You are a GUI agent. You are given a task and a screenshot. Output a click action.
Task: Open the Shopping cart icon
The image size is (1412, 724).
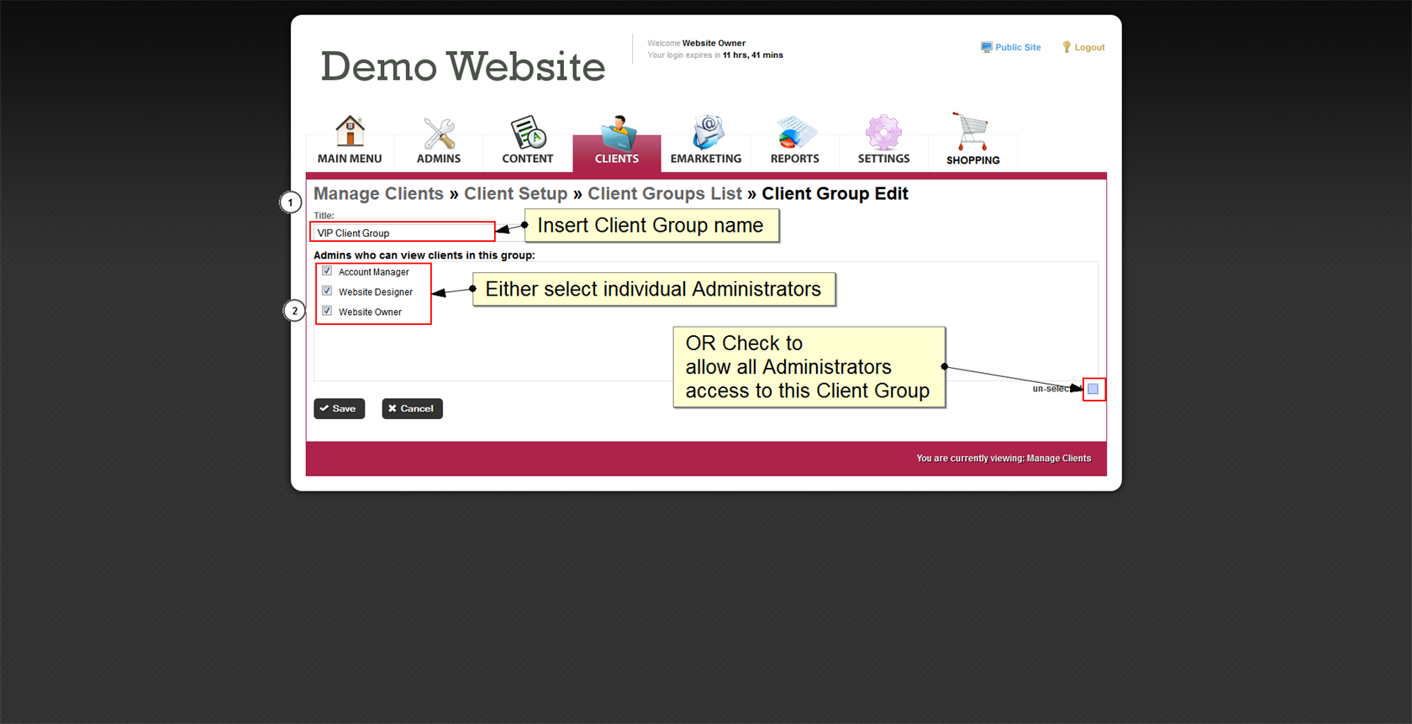coord(972,132)
